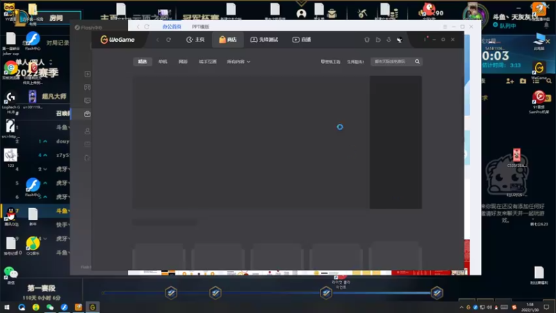This screenshot has width=556, height=313.
Task: Open the WeChat icon in the taskbar
Action: pyautogui.click(x=50, y=307)
